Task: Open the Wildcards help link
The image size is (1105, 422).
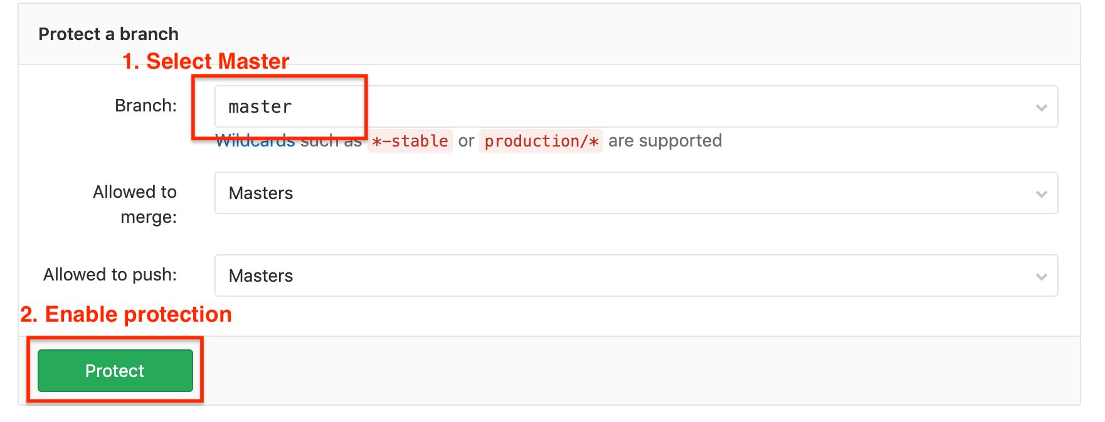Action: [255, 142]
